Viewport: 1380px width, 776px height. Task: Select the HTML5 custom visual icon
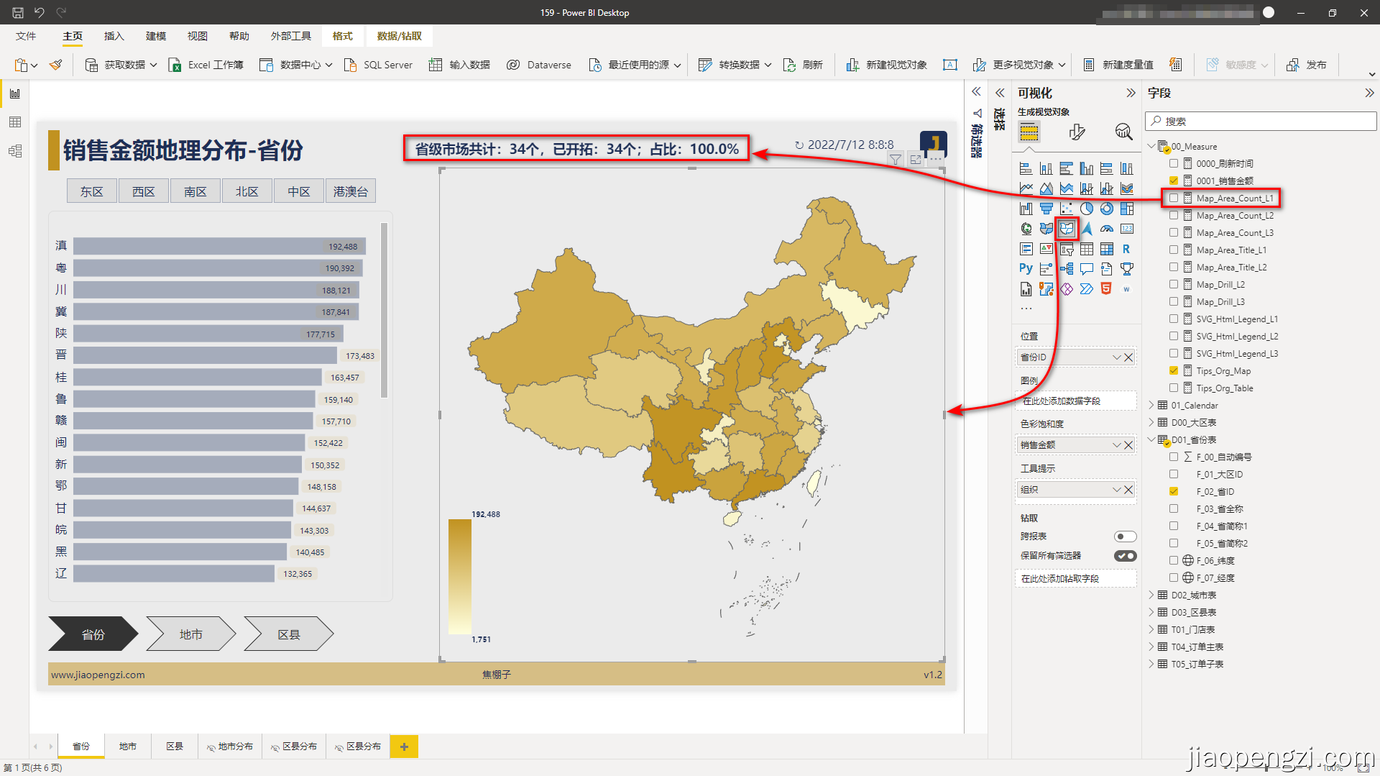pos(1105,288)
